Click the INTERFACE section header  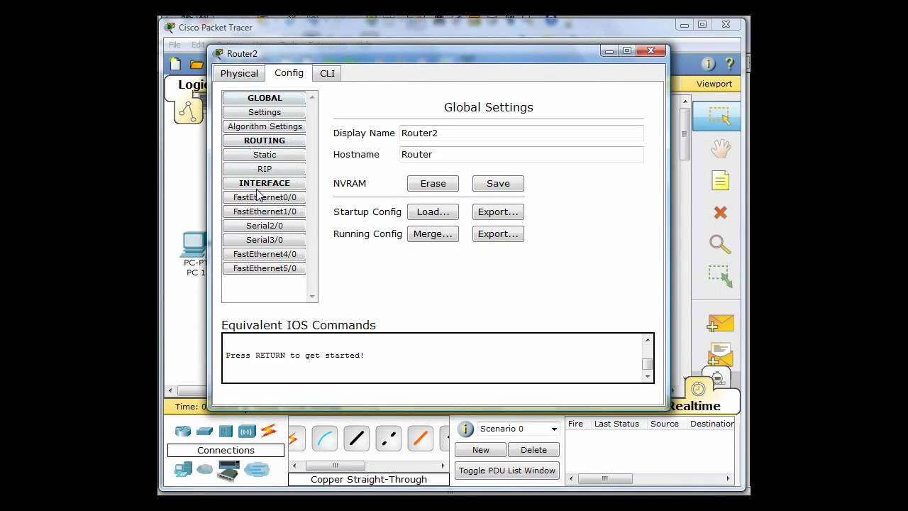coord(265,183)
